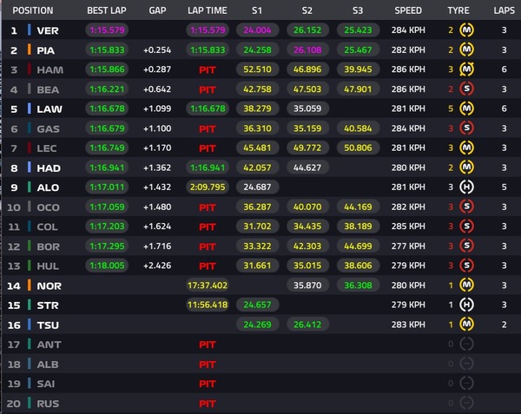Select the TYRE column header
This screenshot has width=521, height=414.
click(458, 11)
